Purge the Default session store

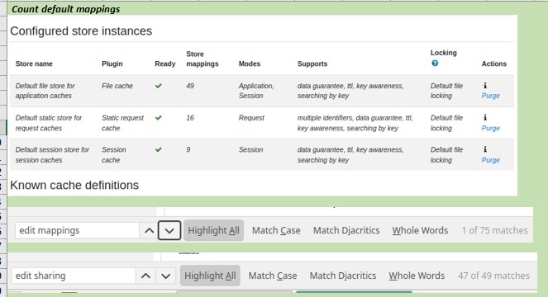[x=491, y=160]
